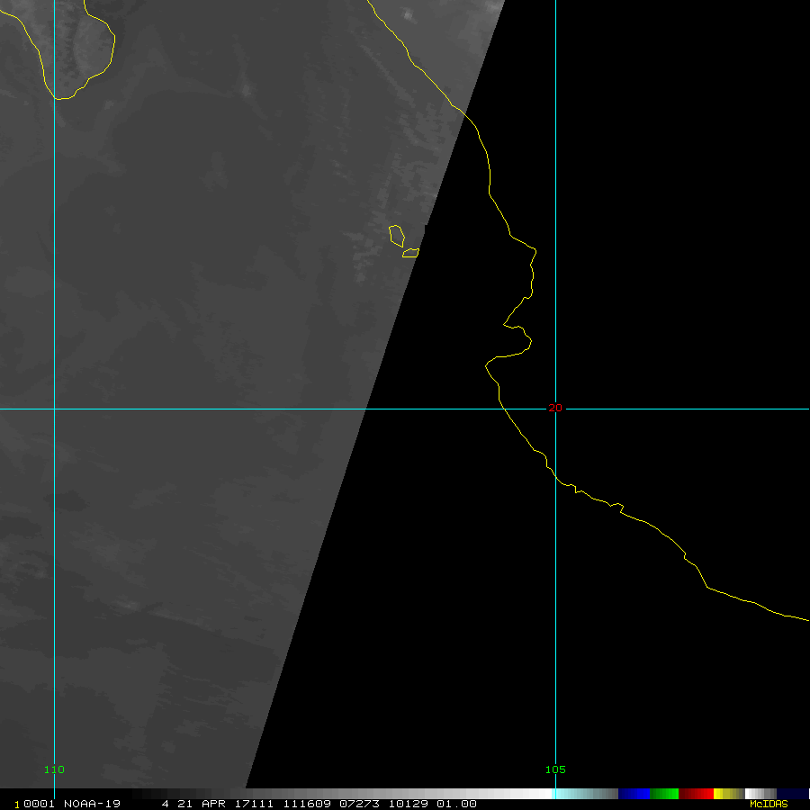The width and height of the screenshot is (810, 810).
Task: Click the yellow McIDAS logo text
Action: [768, 804]
